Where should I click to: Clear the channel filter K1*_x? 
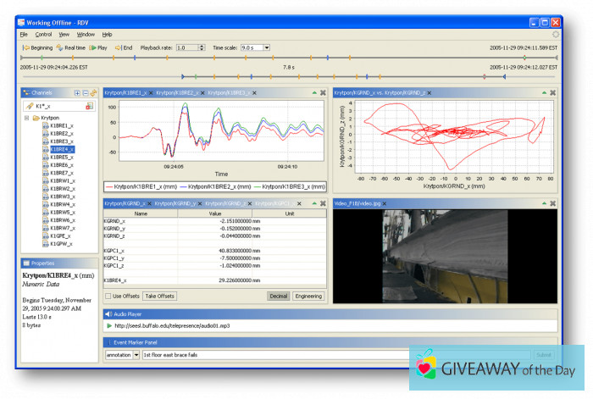click(x=90, y=106)
